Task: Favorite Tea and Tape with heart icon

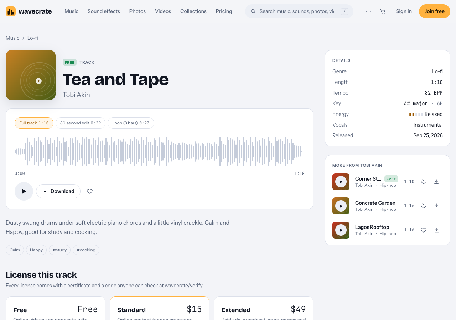Action: [90, 191]
